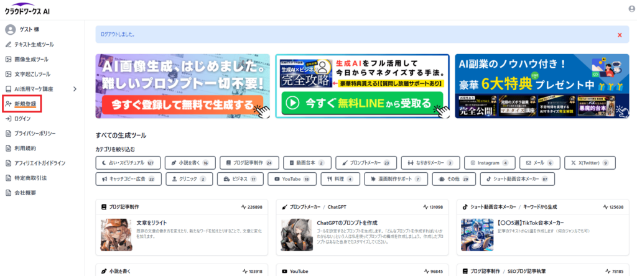
Task: Click the document icon beside 会社概要
Action: [x=8, y=192]
